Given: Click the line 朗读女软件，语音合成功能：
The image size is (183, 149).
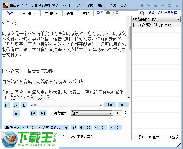Looking at the screenshot, I should 29,71.
